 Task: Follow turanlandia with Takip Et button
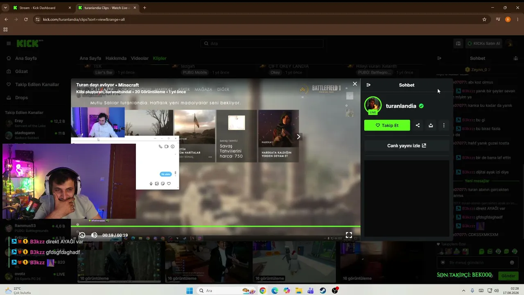tap(387, 125)
